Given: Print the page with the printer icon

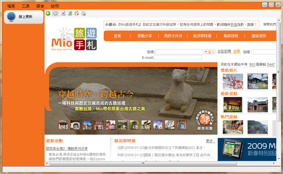Looking at the screenshot, I should [84, 13].
